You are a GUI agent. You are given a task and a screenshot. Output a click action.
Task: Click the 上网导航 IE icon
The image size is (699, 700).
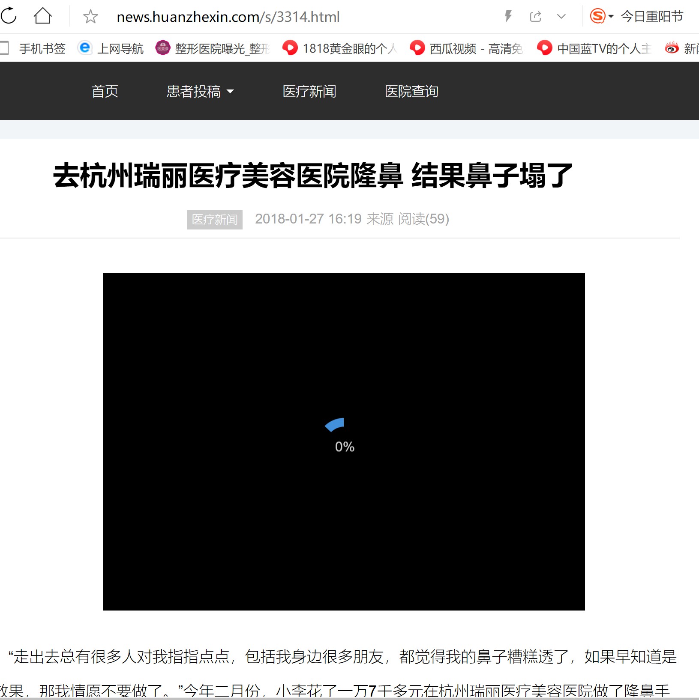coord(85,48)
